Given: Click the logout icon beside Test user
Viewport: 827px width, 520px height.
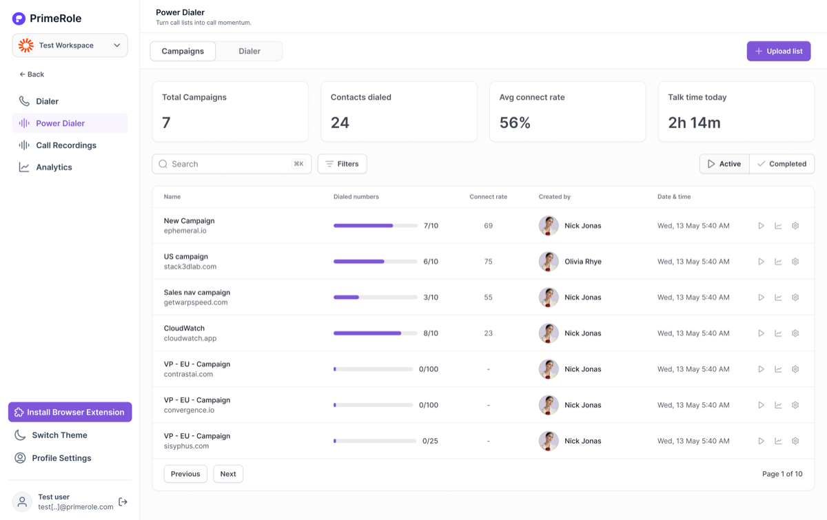Looking at the screenshot, I should pyautogui.click(x=123, y=502).
